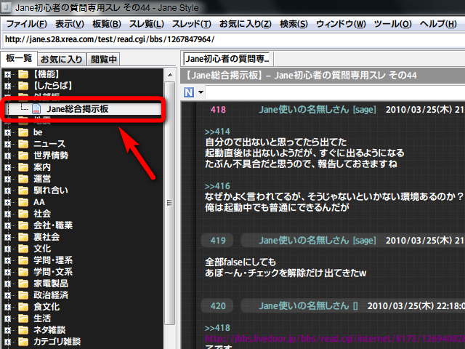Click the board tree scrollbar thumb

[170, 203]
